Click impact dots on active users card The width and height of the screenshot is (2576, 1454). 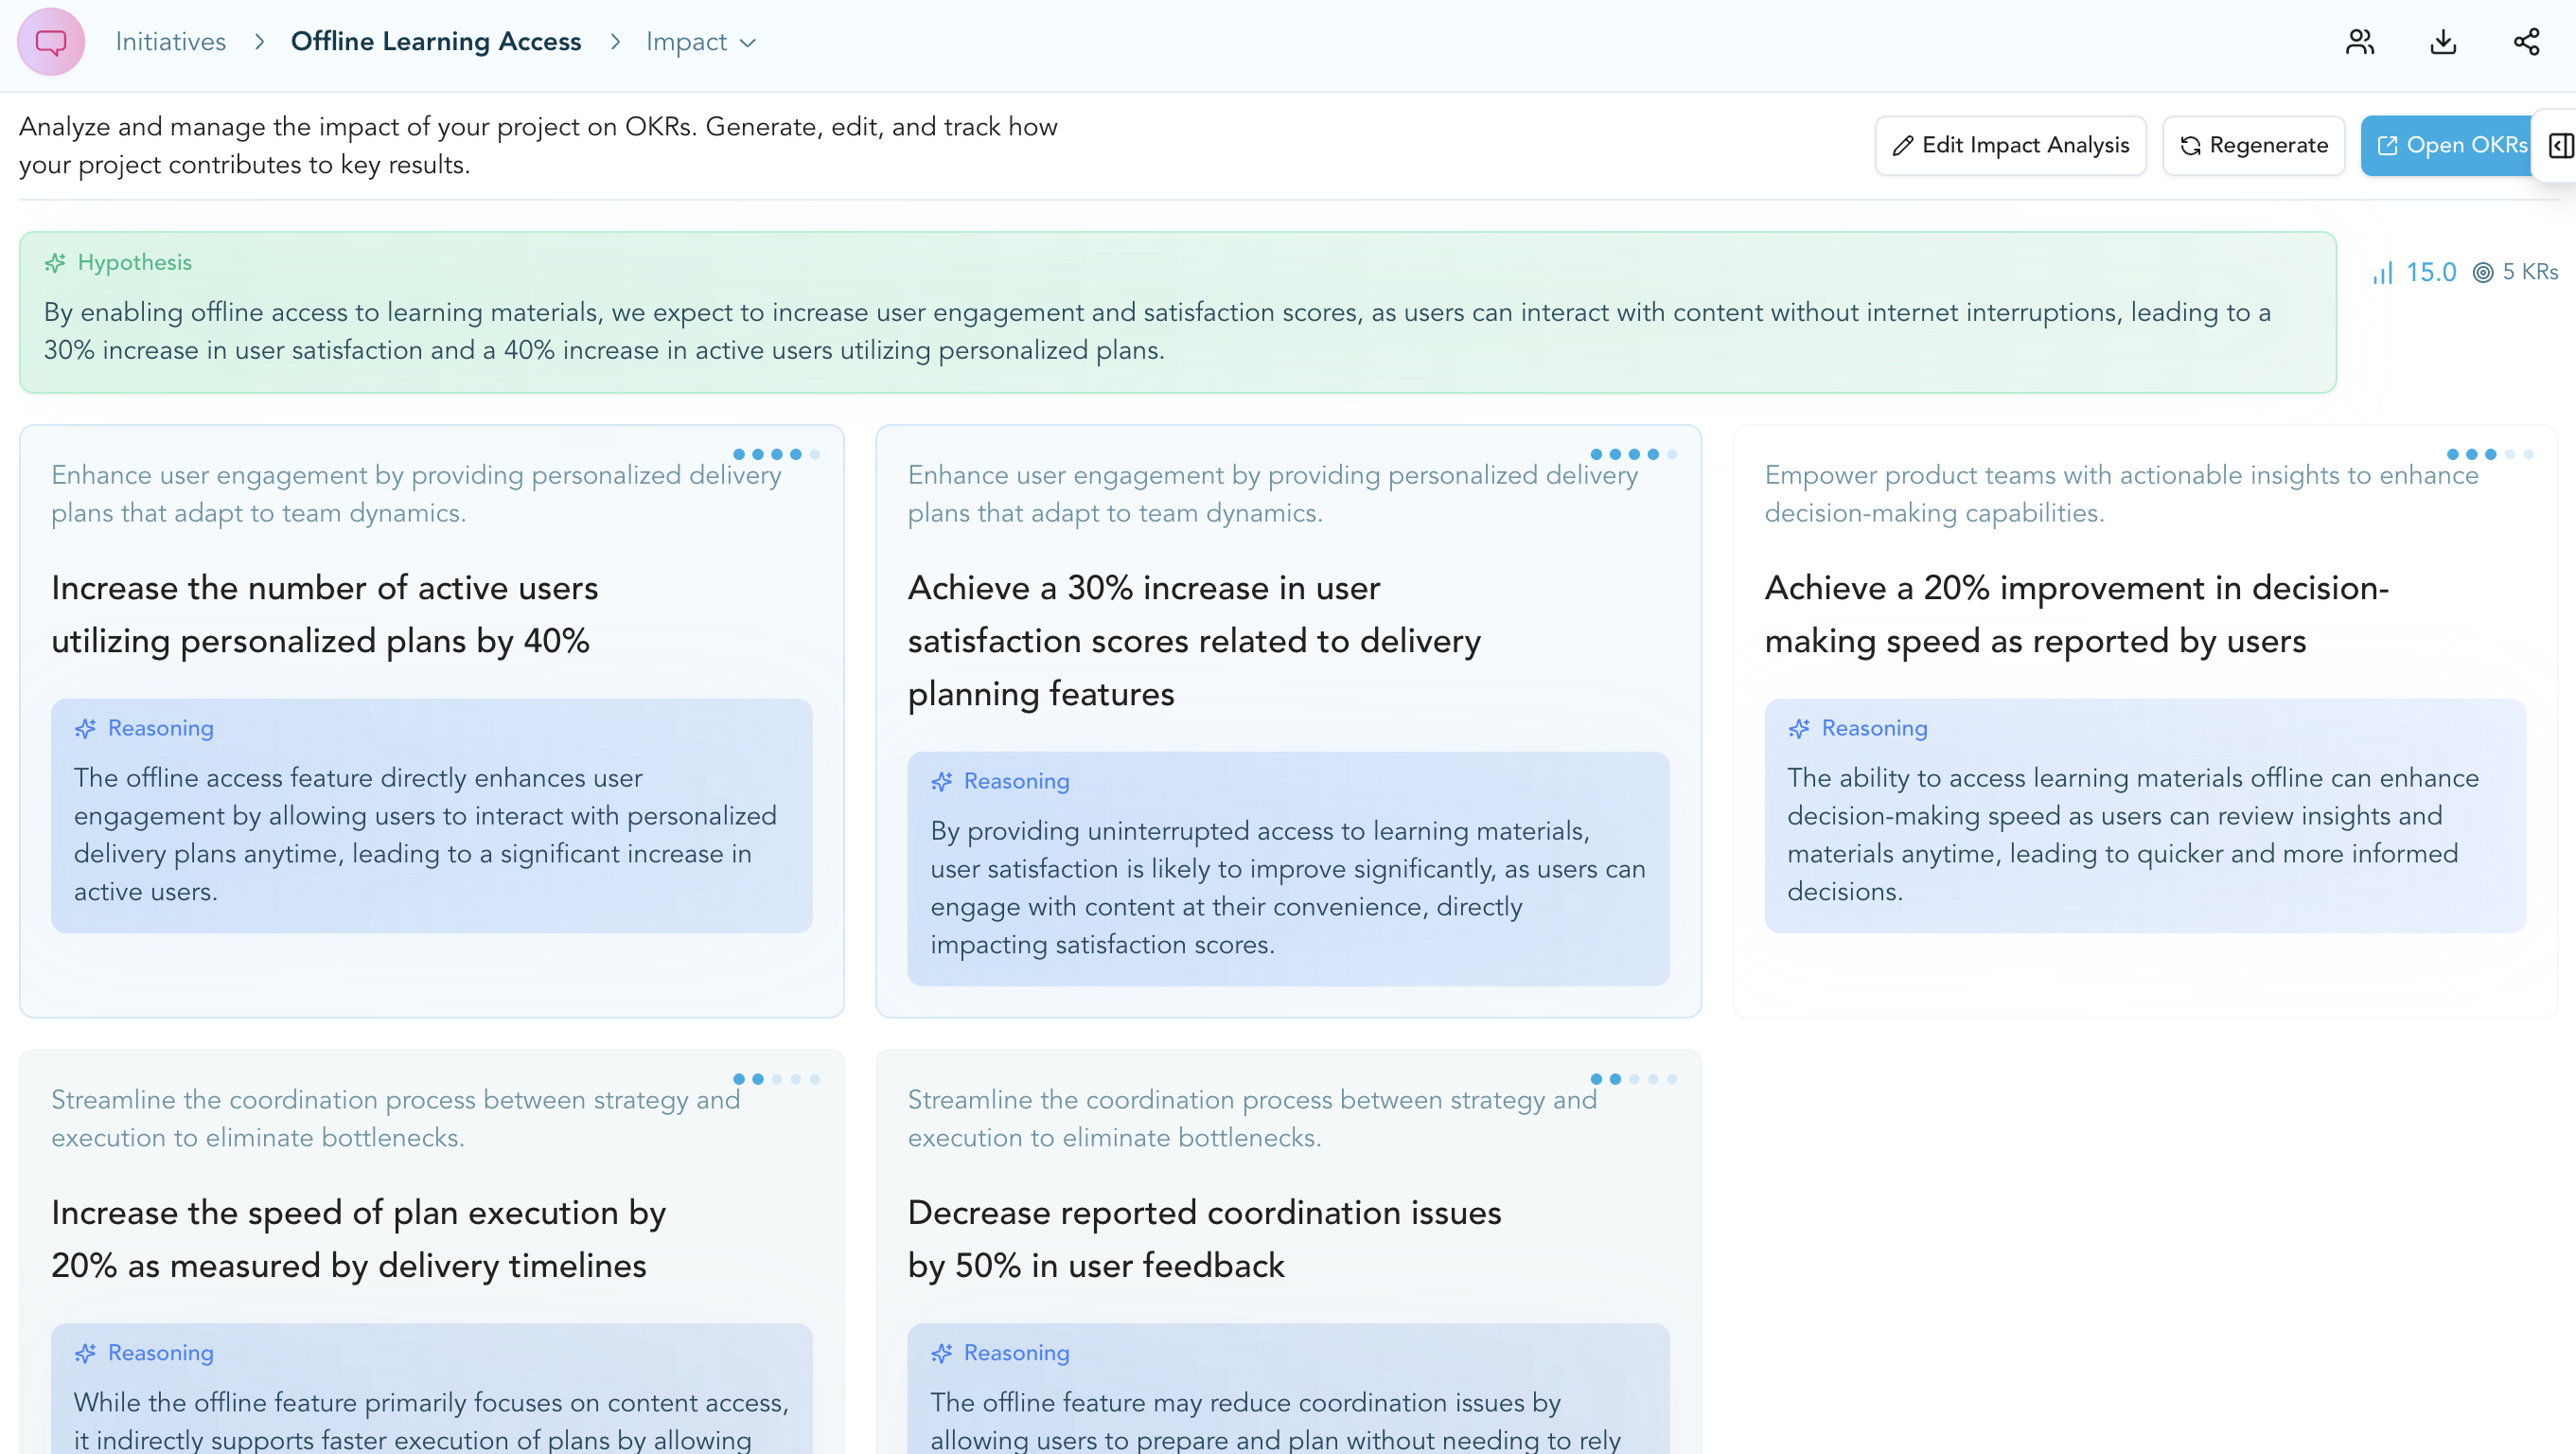776,454
